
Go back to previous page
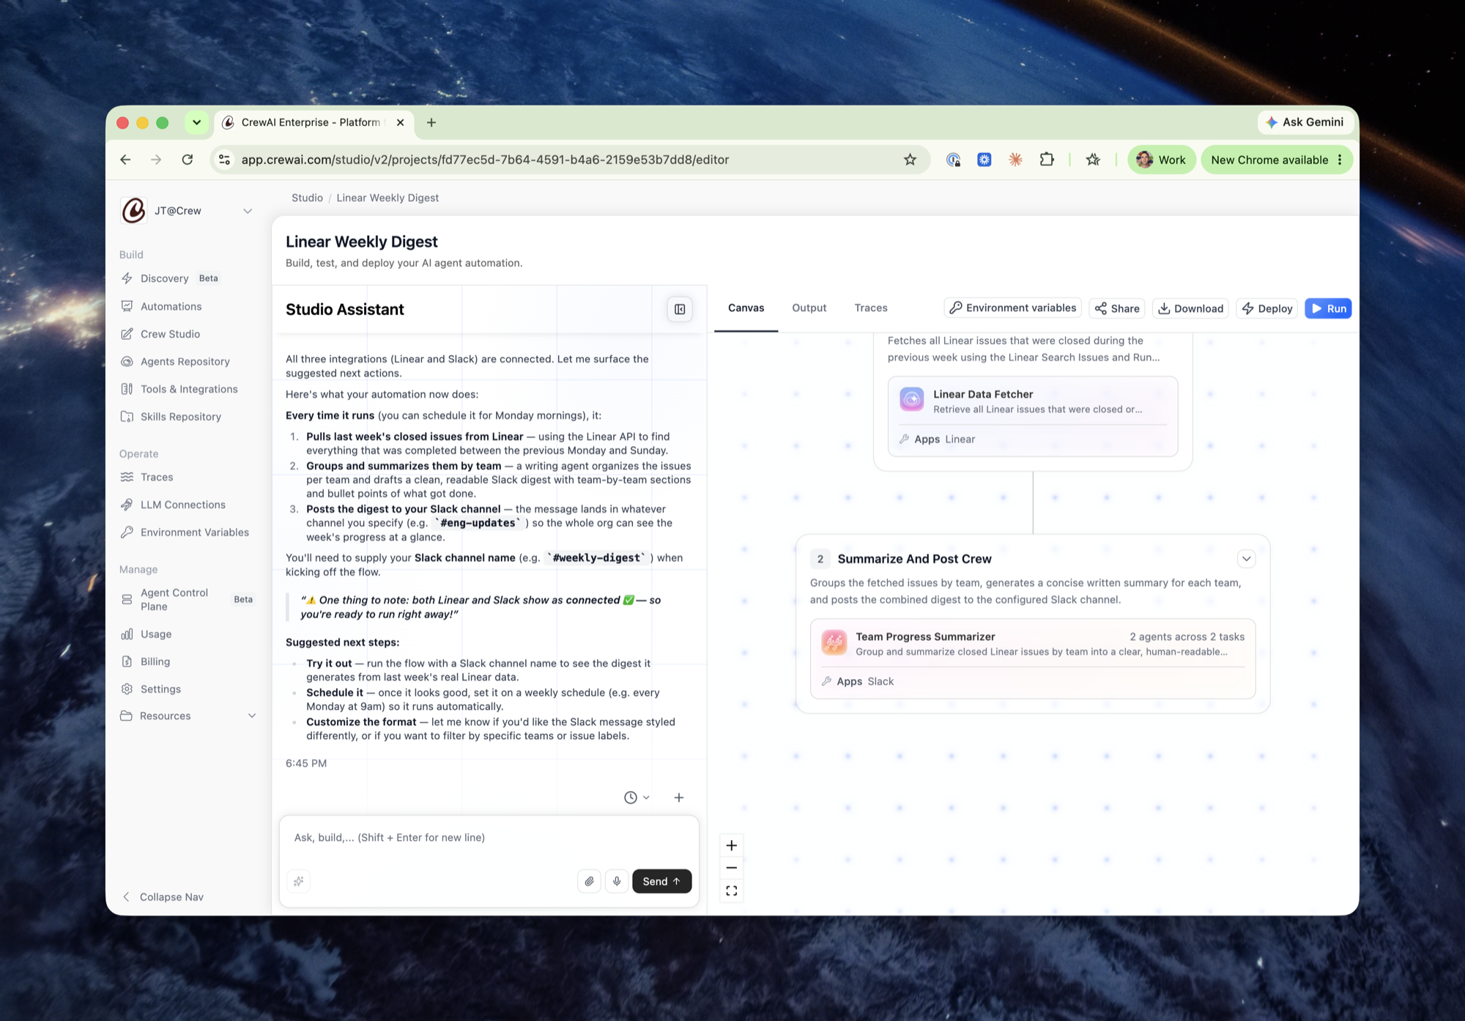(125, 160)
